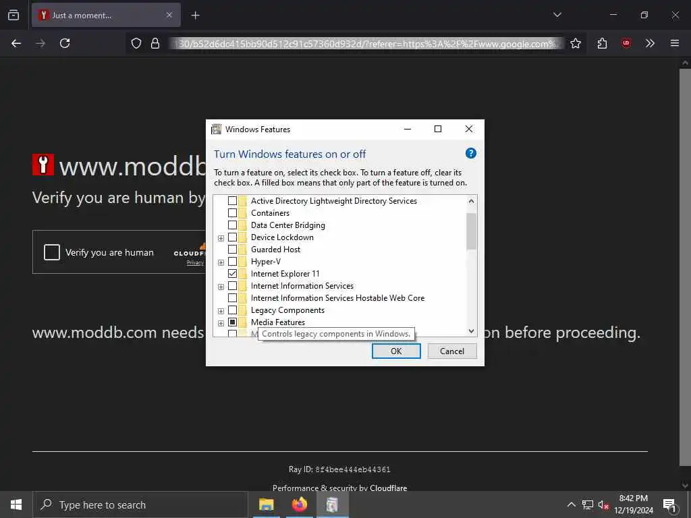Open the network tray icon
Viewport: 691px width, 518px height.
588,505
